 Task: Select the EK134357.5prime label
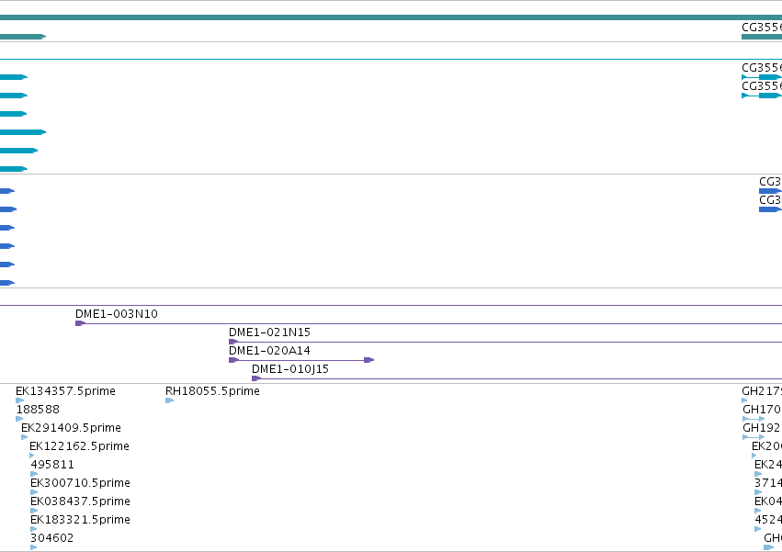coord(65,391)
